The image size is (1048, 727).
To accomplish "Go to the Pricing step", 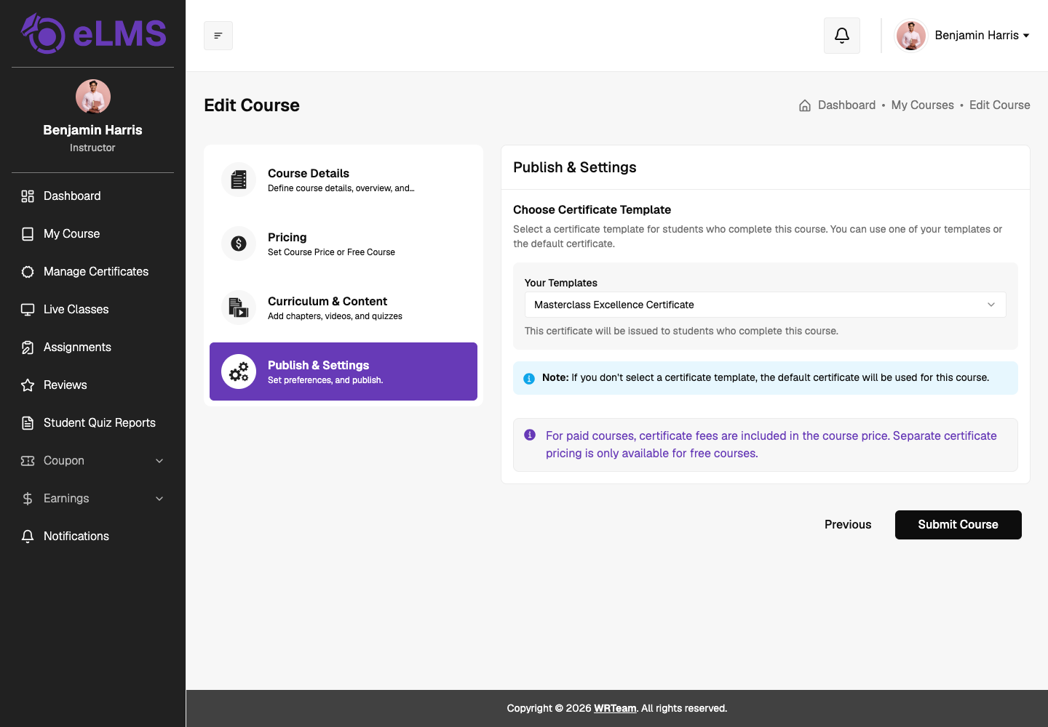I will click(x=344, y=244).
